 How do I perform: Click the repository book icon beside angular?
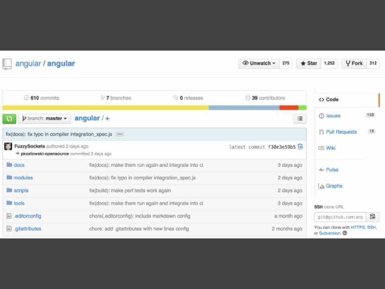coord(7,63)
